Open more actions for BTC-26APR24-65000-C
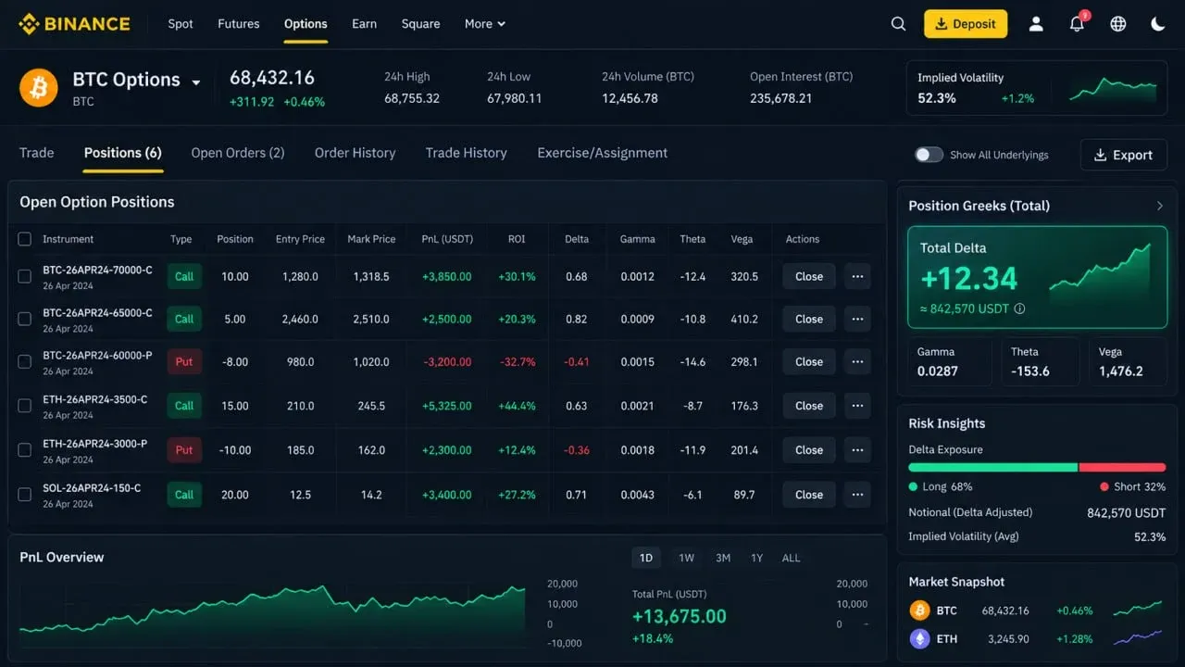 coord(857,319)
